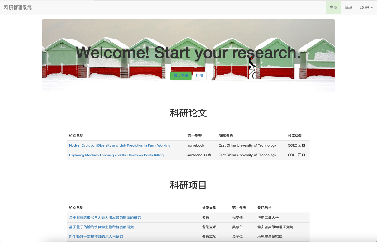Click institution cell 华东工业大学
The image size is (377, 242).
pyautogui.click(x=268, y=218)
